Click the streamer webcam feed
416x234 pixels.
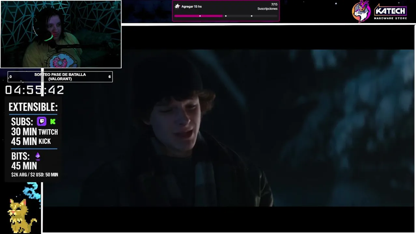pyautogui.click(x=61, y=34)
